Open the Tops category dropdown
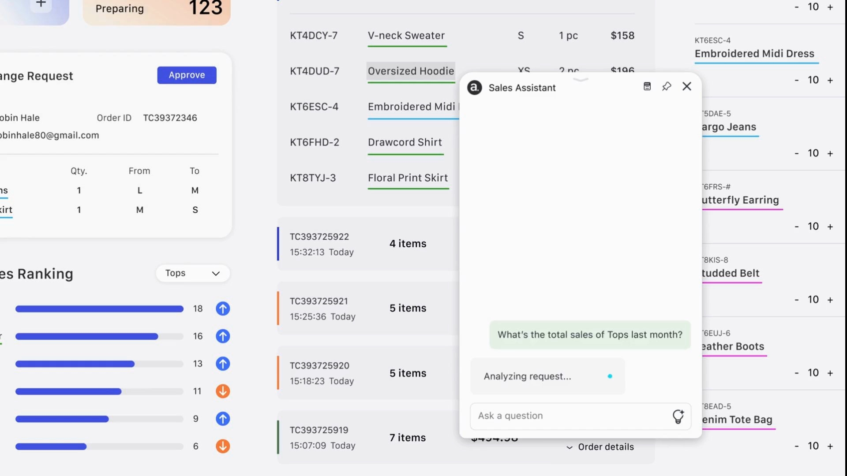The image size is (847, 476). (193, 273)
